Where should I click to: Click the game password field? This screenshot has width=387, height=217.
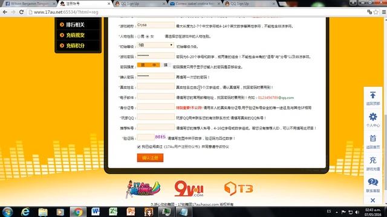[156, 55]
